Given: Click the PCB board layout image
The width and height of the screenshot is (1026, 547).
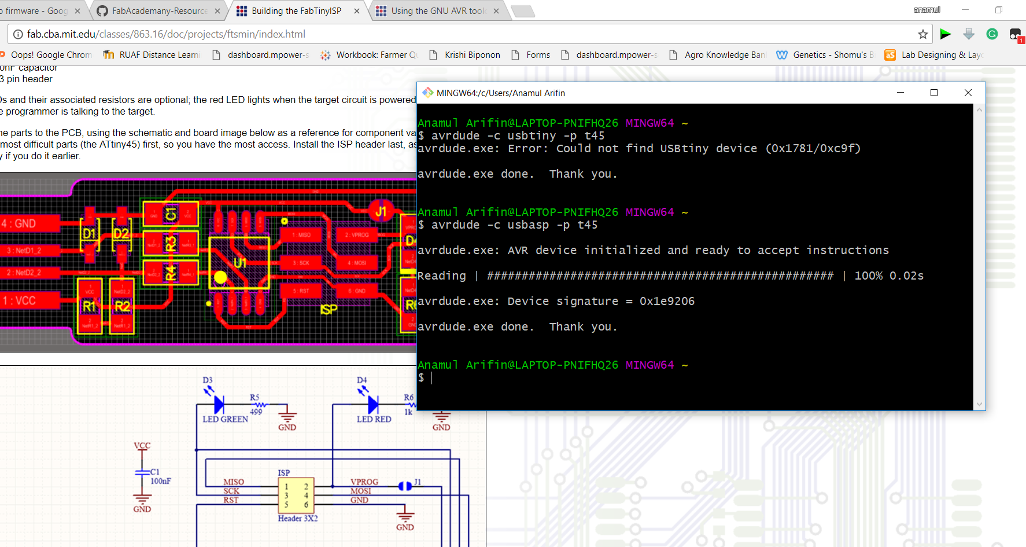Looking at the screenshot, I should click(208, 262).
